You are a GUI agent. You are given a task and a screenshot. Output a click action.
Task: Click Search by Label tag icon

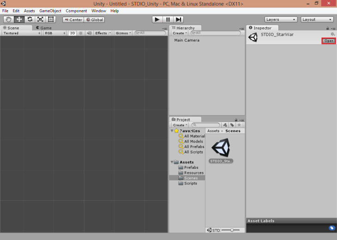(x=232, y=125)
